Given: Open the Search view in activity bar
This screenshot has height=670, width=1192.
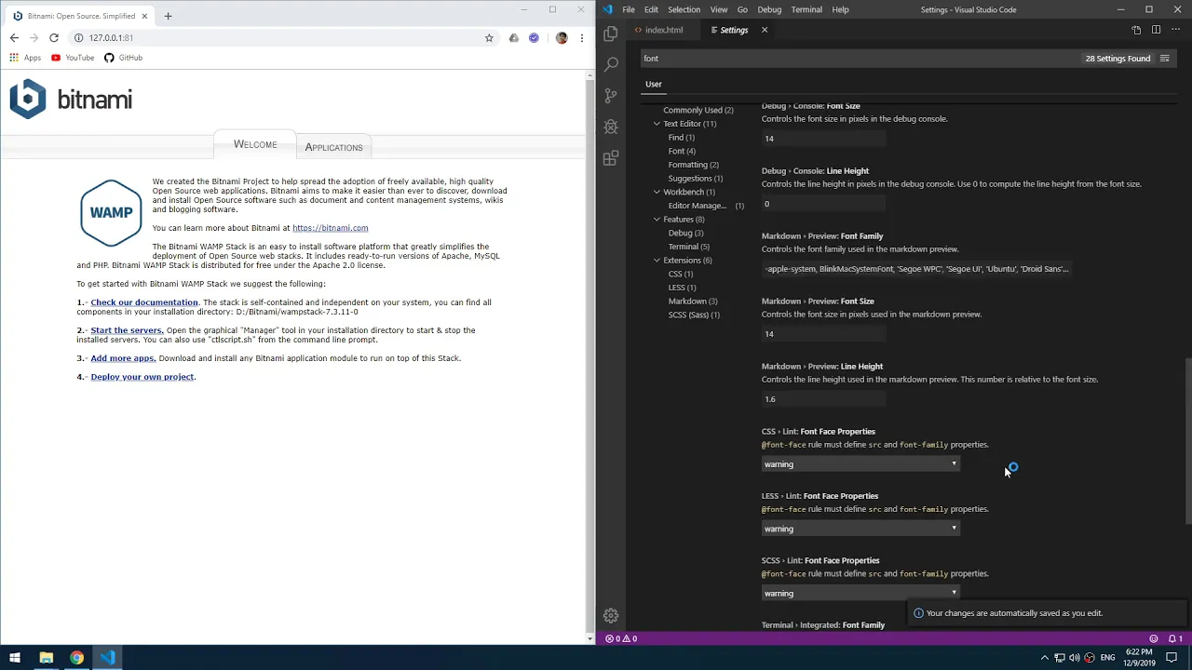Looking at the screenshot, I should [x=611, y=64].
